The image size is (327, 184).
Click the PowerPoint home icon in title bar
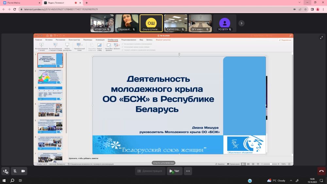47,36
